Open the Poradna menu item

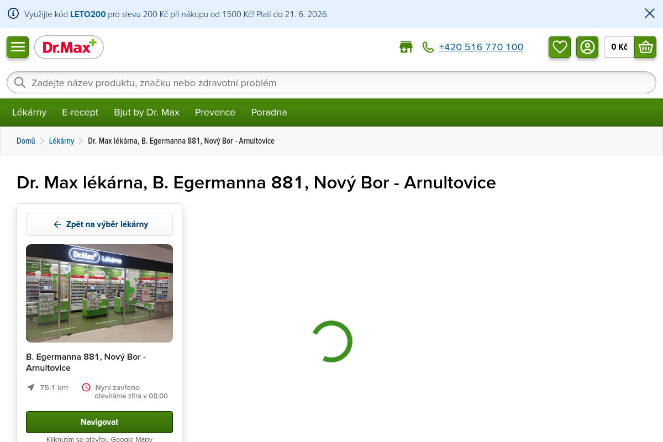(x=269, y=112)
